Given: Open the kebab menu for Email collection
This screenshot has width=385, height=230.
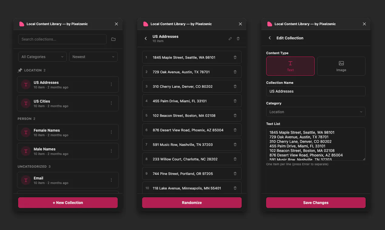Looking at the screenshot, I should click(x=111, y=180).
